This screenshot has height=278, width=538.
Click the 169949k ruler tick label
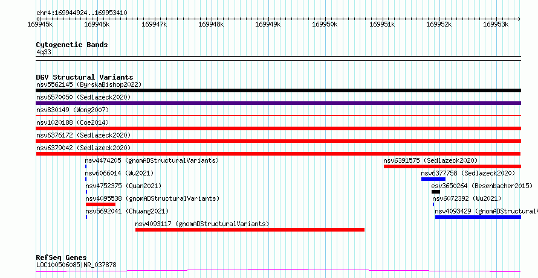click(268, 24)
